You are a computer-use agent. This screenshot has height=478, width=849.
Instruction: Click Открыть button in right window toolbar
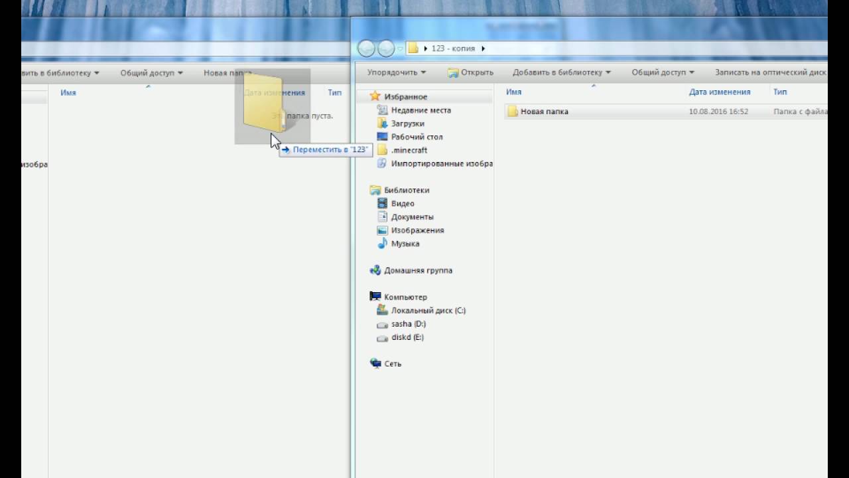(470, 72)
